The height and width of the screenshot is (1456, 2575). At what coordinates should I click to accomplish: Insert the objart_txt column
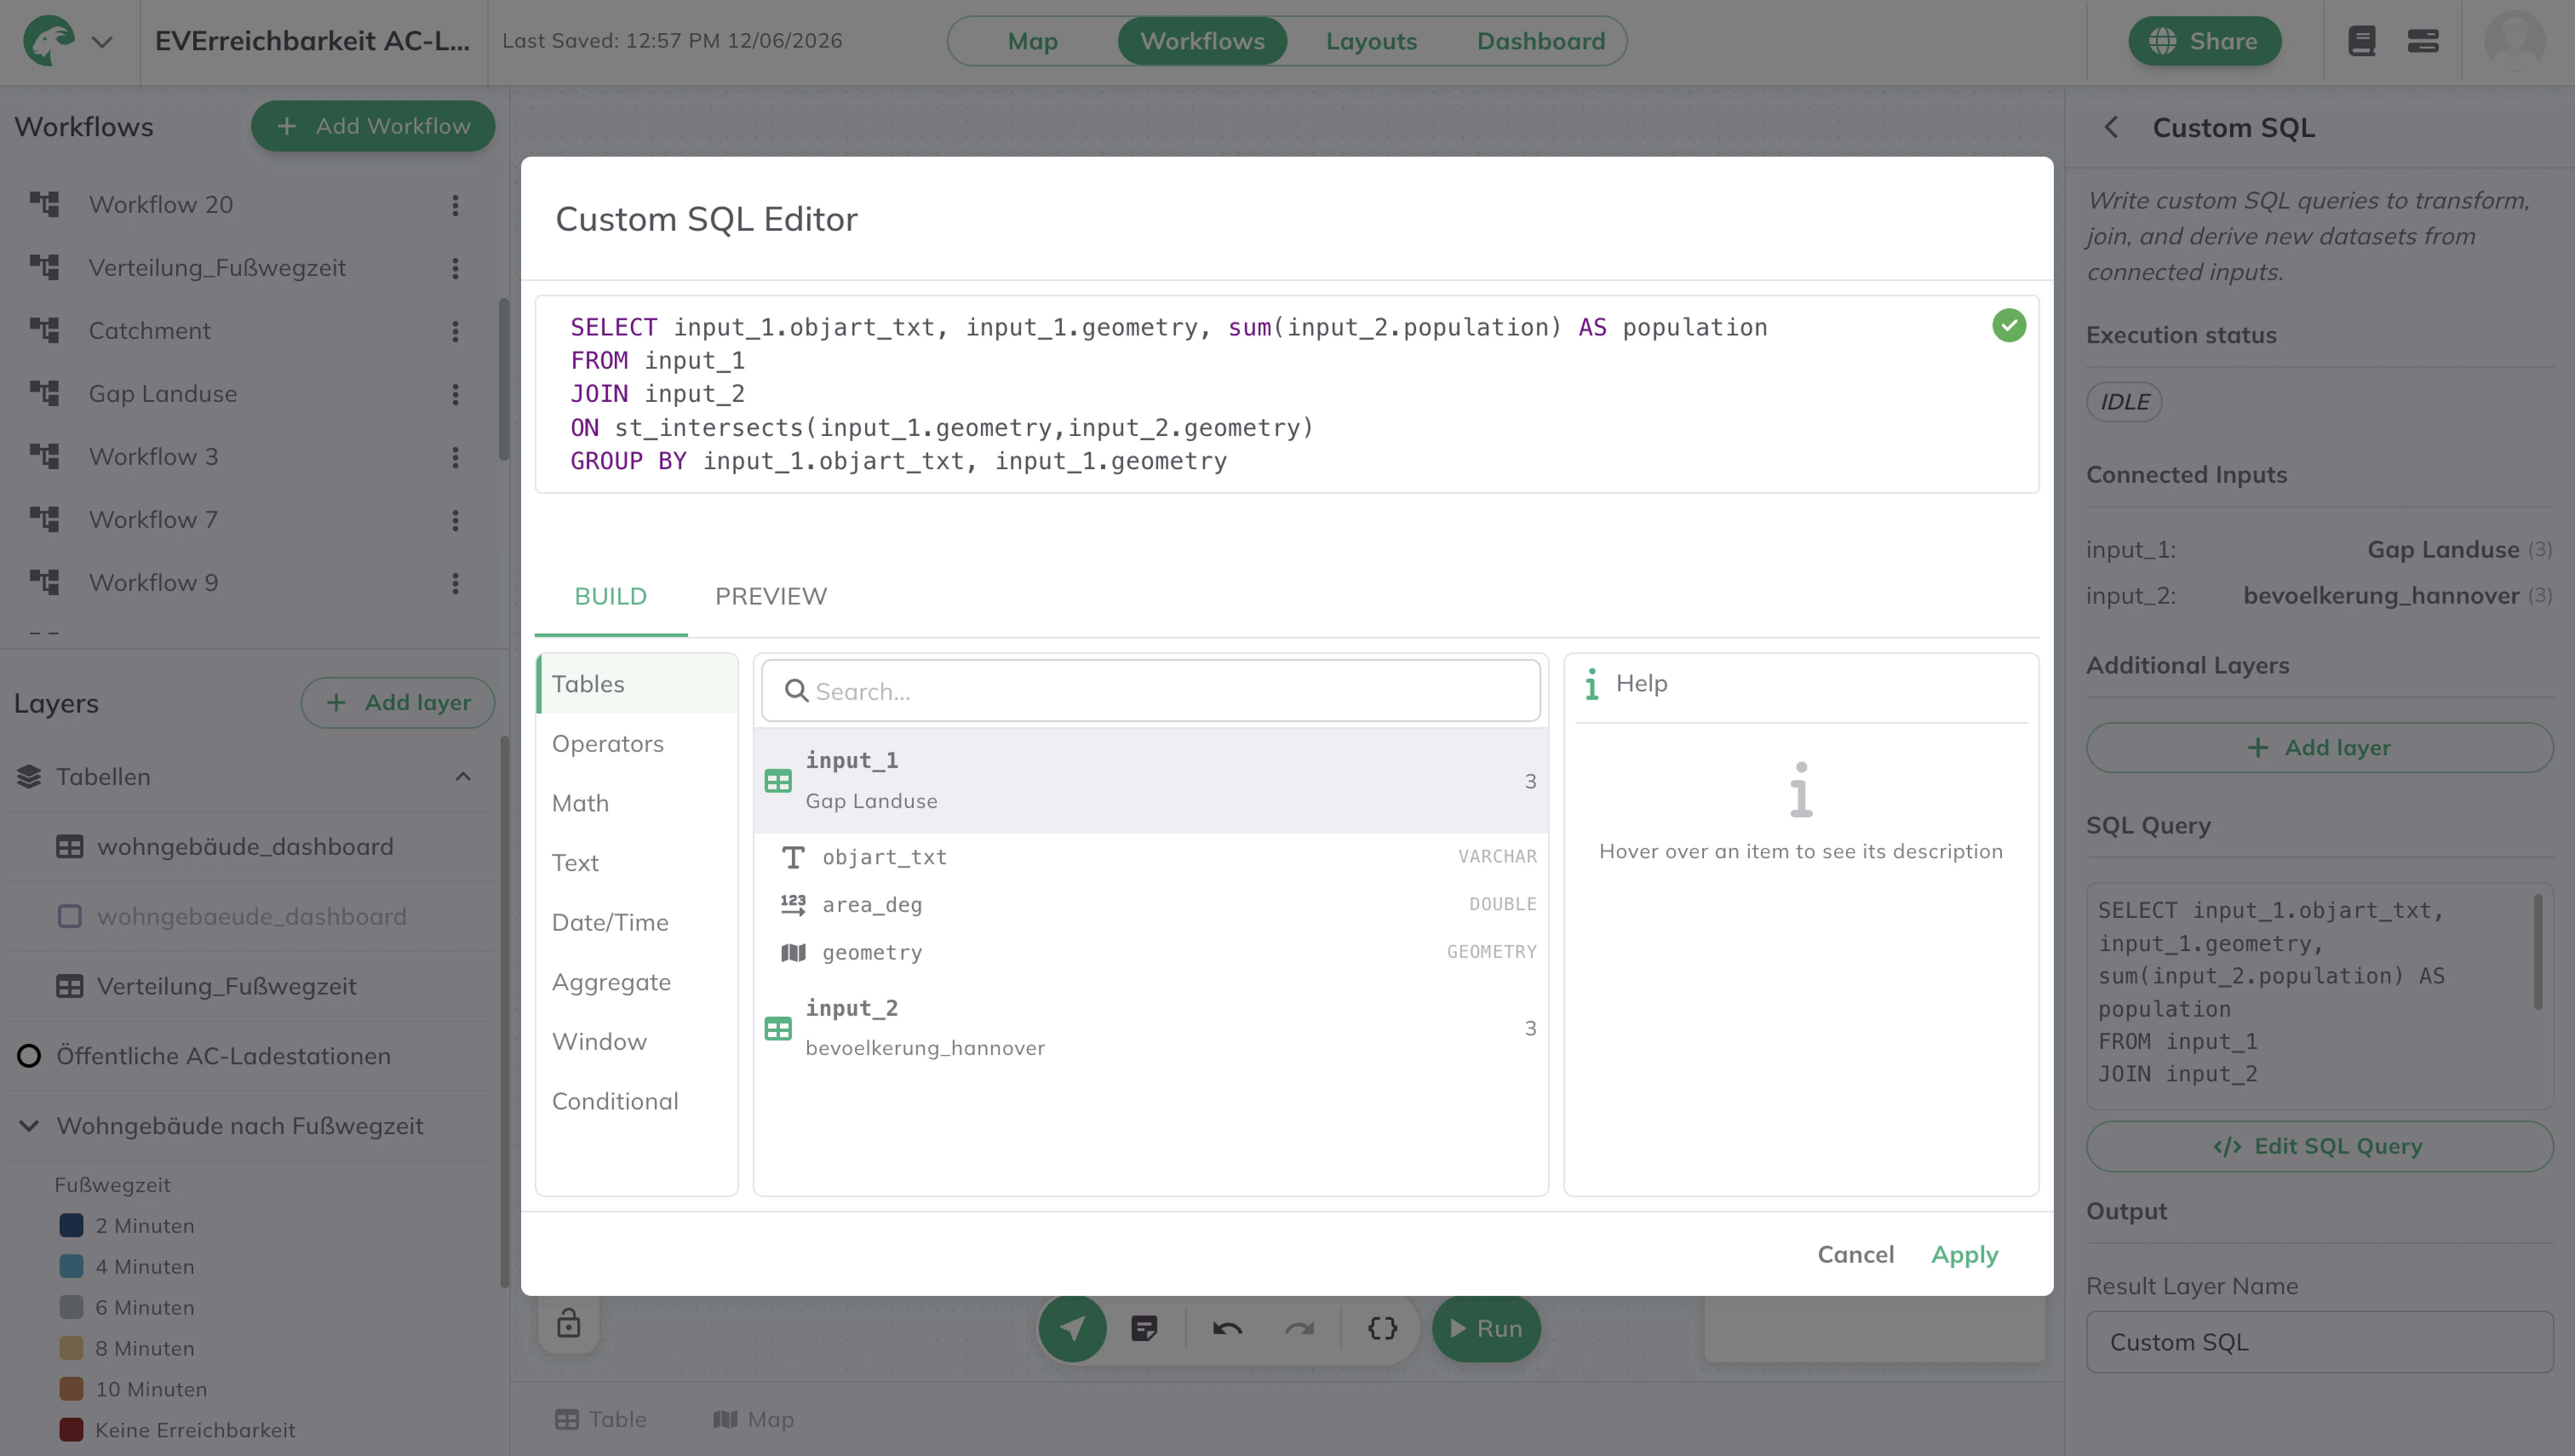tap(1150, 857)
